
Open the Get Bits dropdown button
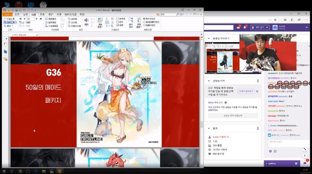point(260,27)
